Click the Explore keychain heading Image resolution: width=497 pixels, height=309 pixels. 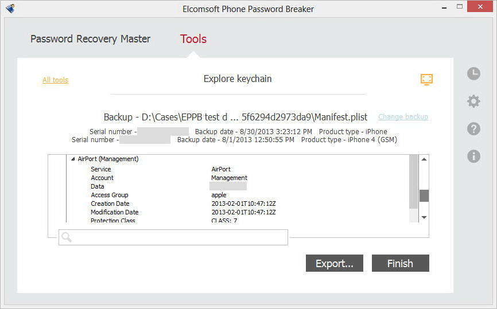coord(238,79)
